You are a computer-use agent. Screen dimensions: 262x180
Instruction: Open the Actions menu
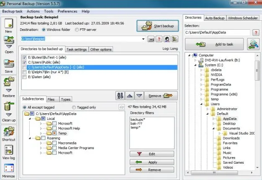(33, 11)
